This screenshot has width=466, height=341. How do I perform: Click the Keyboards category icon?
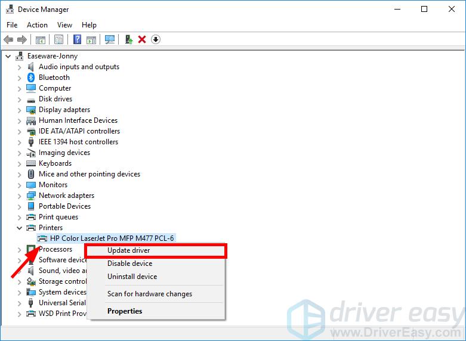pyautogui.click(x=31, y=163)
